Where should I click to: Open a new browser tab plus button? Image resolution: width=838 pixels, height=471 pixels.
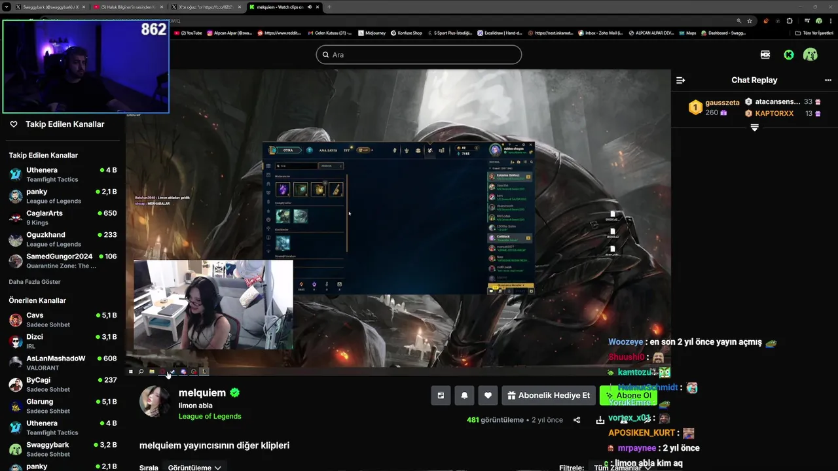329,7
